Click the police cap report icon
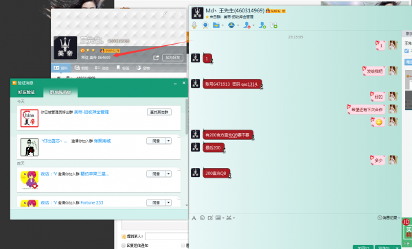412x249 pixels. tap(231, 25)
